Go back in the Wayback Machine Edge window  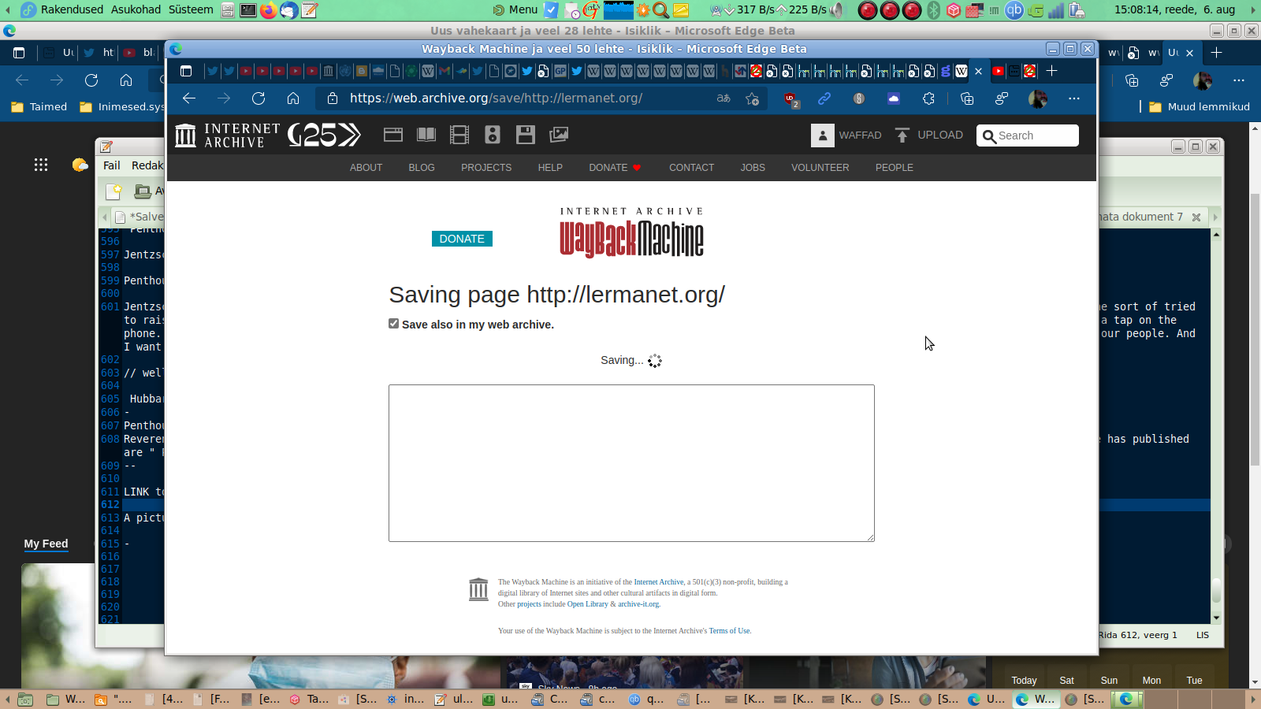tap(189, 98)
